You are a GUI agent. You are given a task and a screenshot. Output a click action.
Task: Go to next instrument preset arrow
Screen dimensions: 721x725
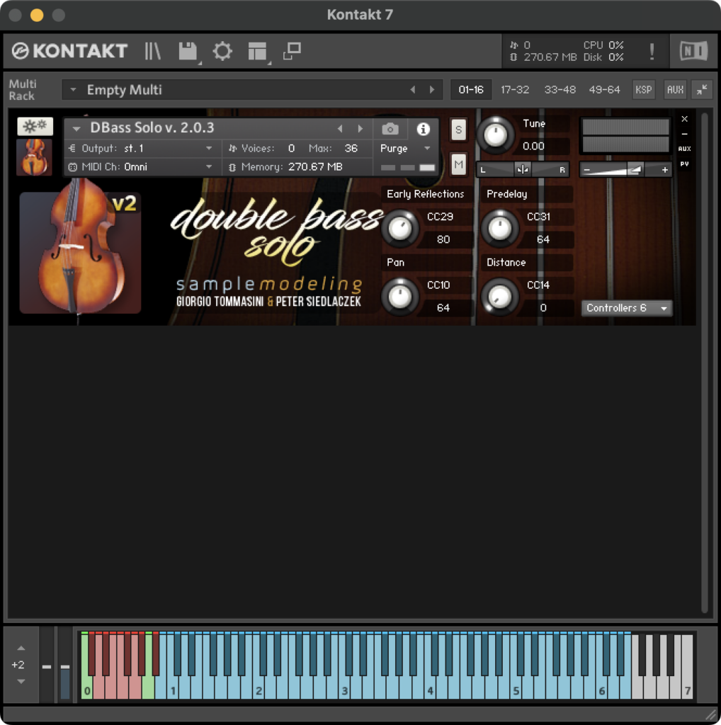point(360,129)
